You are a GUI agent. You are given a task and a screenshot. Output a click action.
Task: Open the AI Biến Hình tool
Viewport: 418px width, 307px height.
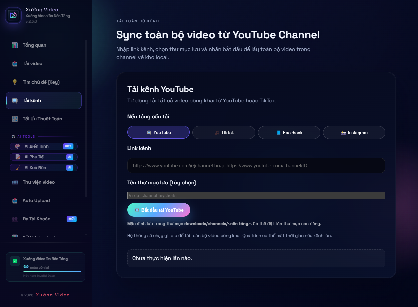tap(44, 146)
